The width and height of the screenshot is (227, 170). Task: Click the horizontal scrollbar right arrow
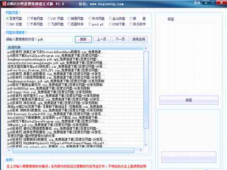click(x=140, y=150)
